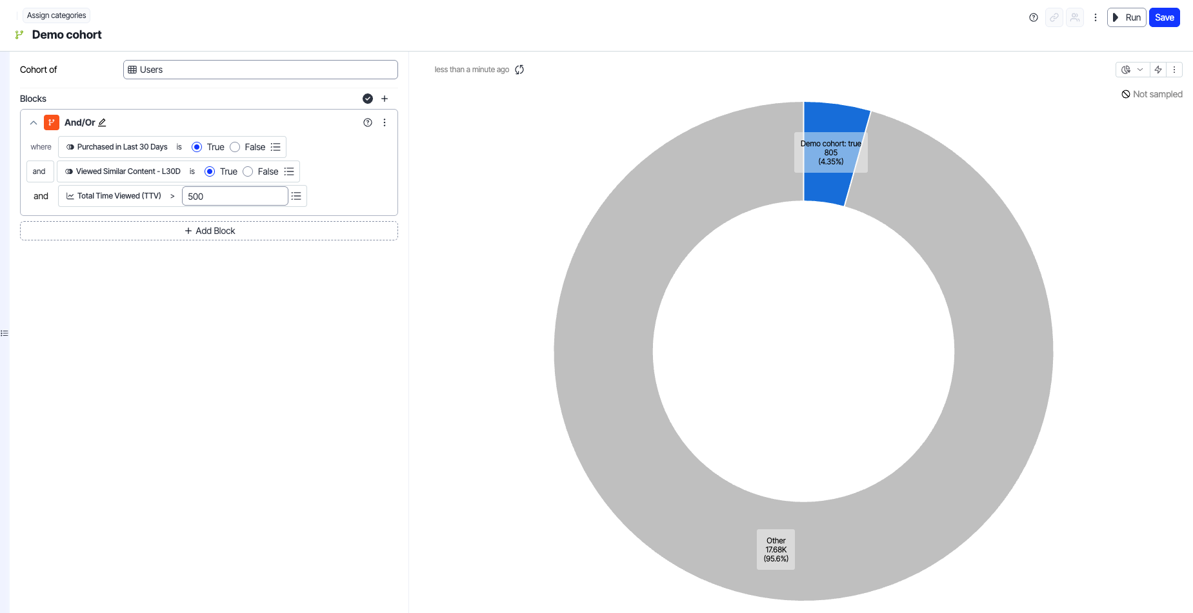Select True for Viewed Similar Content - L30D
Image resolution: width=1193 pixels, height=613 pixels.
coord(210,171)
